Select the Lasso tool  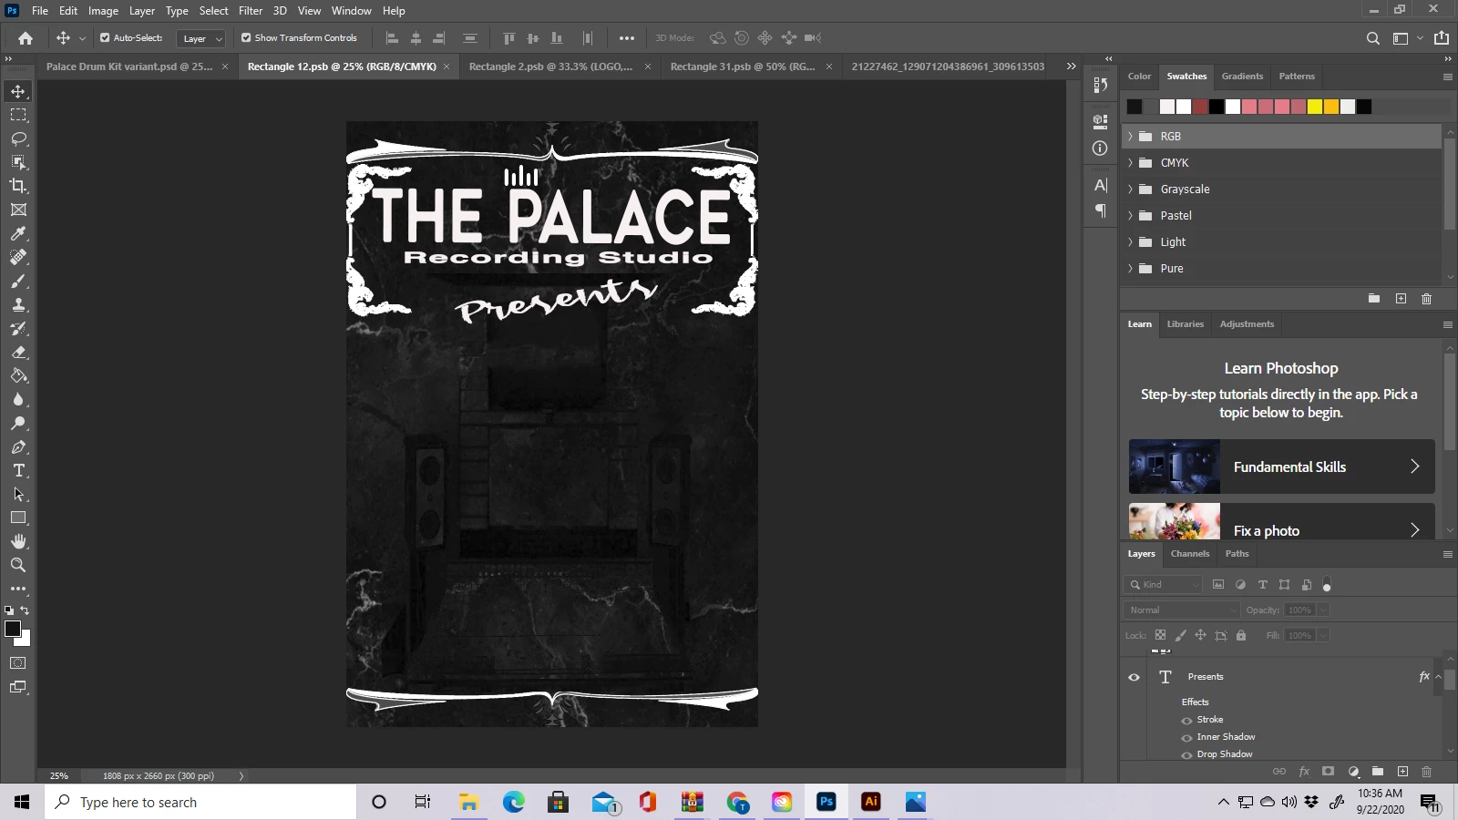point(18,138)
